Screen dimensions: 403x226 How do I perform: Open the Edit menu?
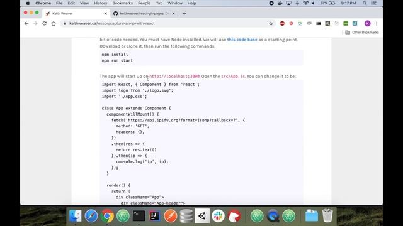(x=71, y=3)
